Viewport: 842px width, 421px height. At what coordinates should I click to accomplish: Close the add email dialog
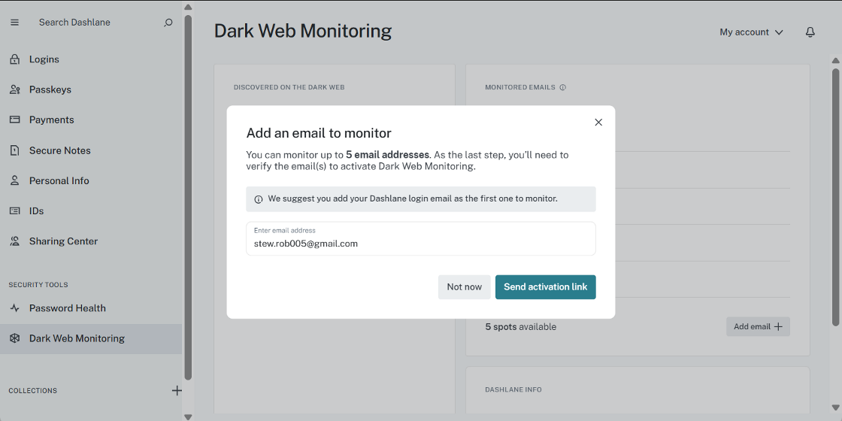[x=598, y=123]
